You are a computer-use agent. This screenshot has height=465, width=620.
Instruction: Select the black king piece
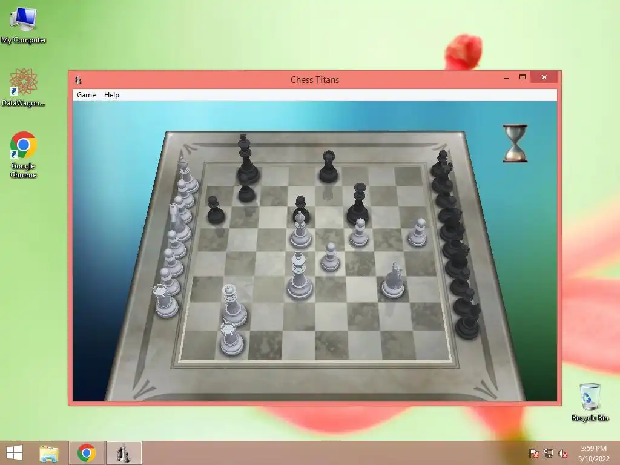point(248,159)
